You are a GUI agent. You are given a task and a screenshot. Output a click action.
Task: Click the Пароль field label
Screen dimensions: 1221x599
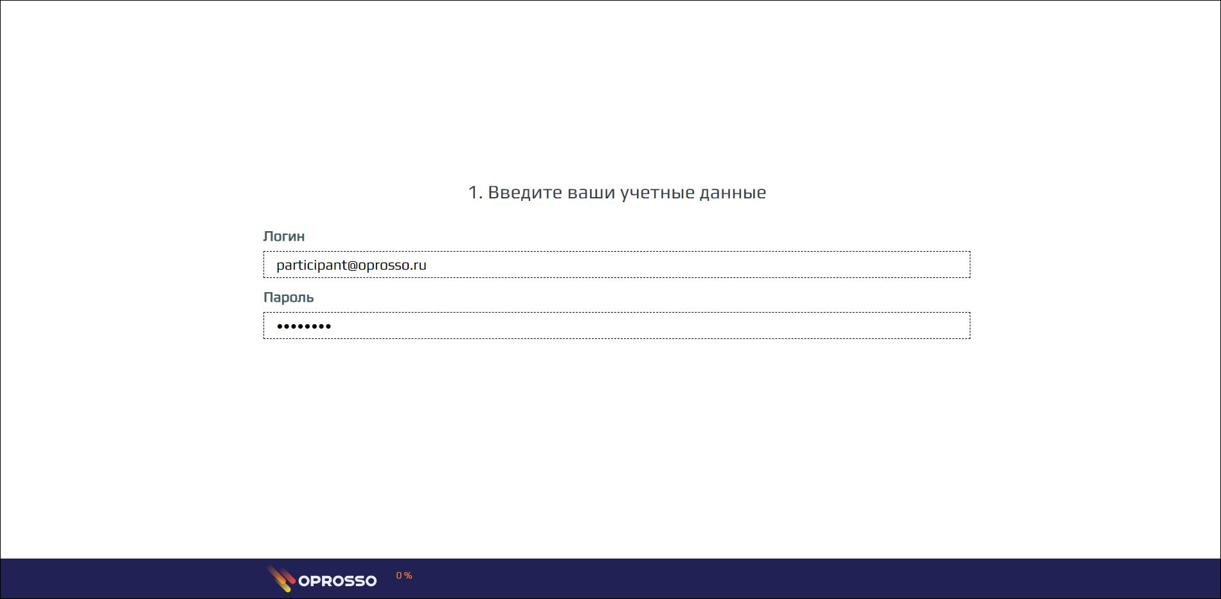(x=288, y=297)
